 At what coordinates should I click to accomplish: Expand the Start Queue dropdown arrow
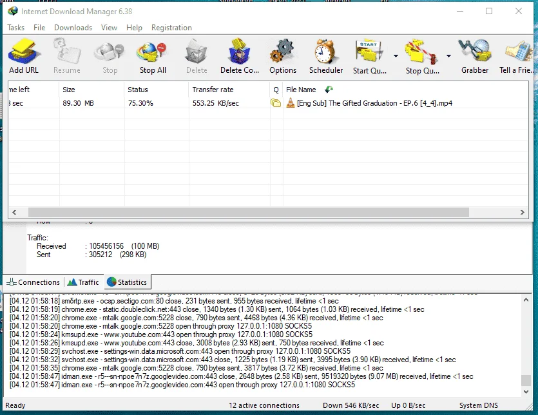point(396,56)
